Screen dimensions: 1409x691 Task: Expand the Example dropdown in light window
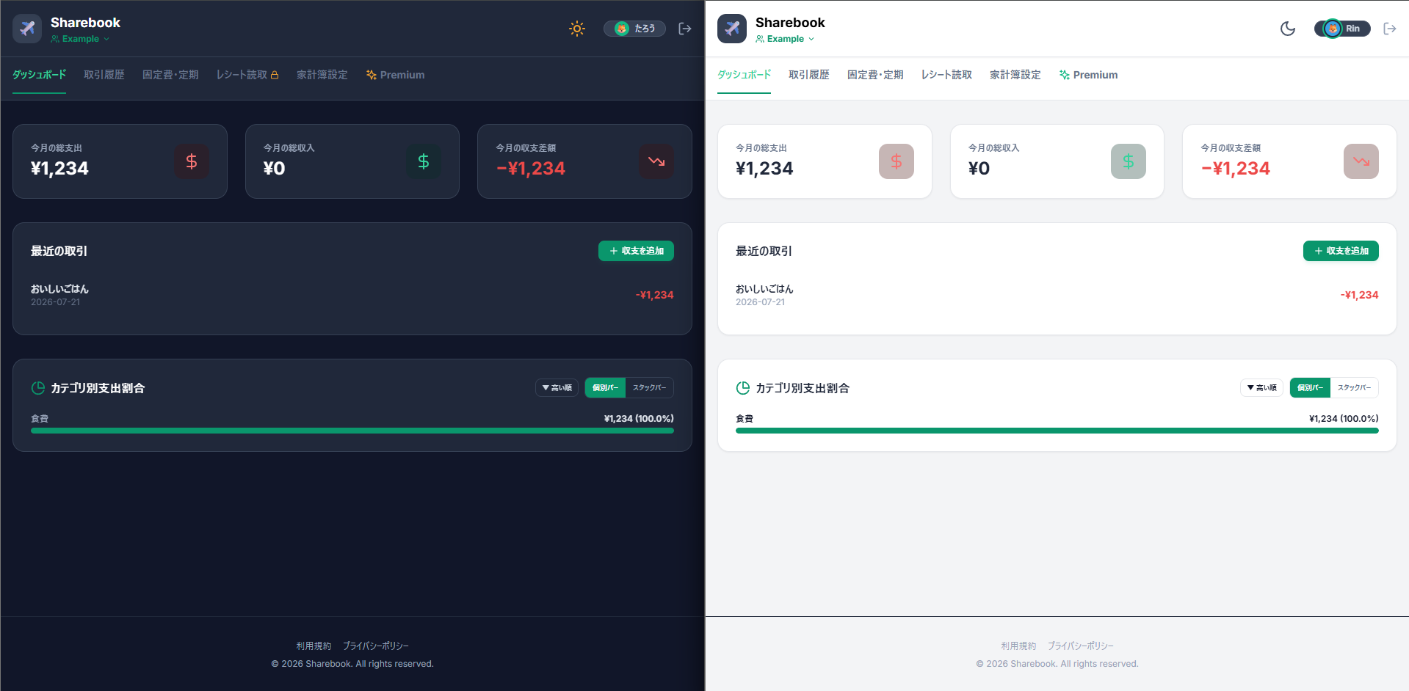(x=785, y=39)
